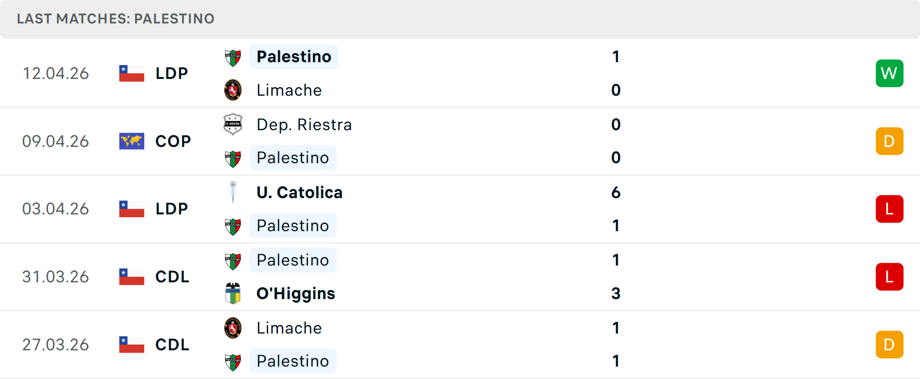Click the LDP competition label on 03.04.26
The image size is (920, 379).
click(172, 209)
